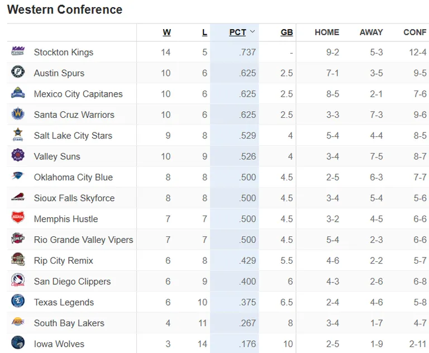The image size is (429, 353).
Task: Click the Valley Suns logo icon
Action: (x=18, y=155)
